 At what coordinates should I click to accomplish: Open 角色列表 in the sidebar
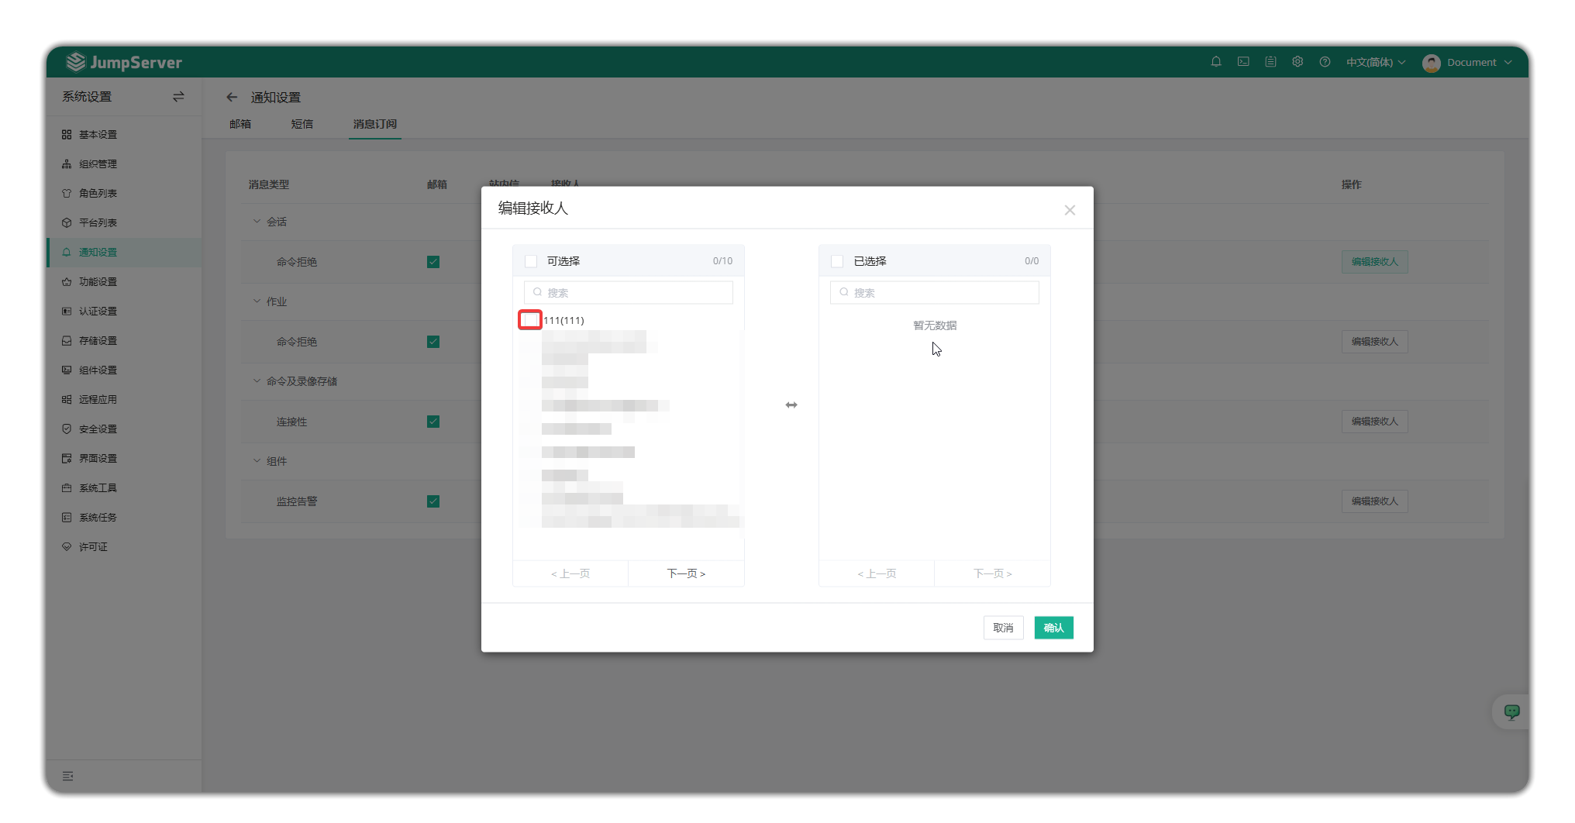124,194
